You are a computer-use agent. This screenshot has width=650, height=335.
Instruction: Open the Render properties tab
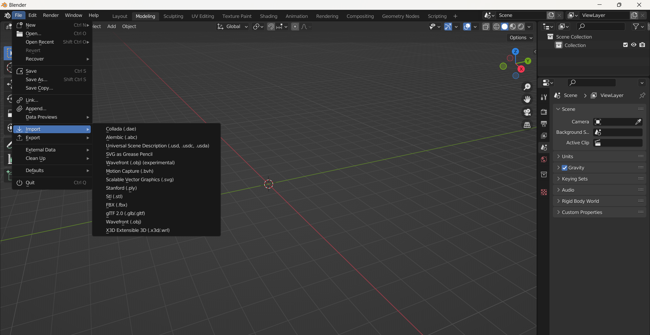(x=544, y=112)
